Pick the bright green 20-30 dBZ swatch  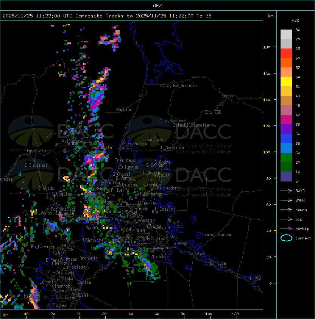pos(286,158)
